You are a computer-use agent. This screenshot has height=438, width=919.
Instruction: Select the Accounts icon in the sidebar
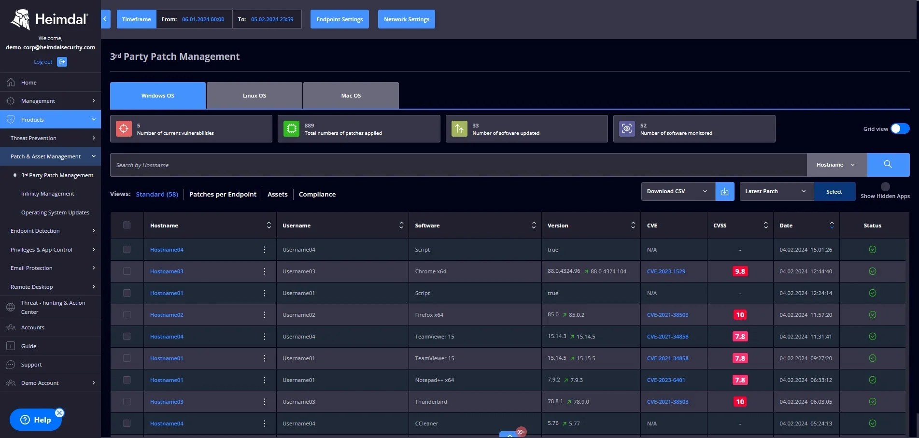10,327
